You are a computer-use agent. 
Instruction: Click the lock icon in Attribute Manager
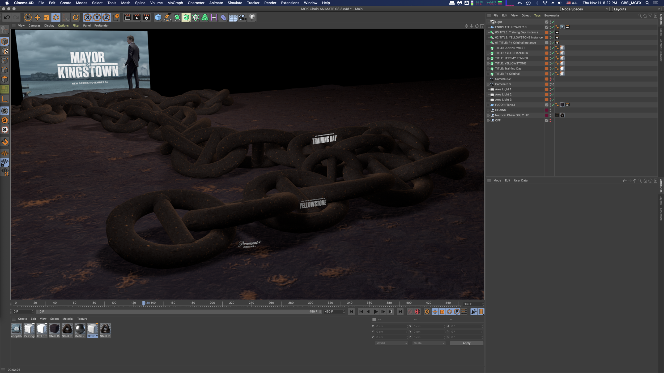pyautogui.click(x=645, y=181)
